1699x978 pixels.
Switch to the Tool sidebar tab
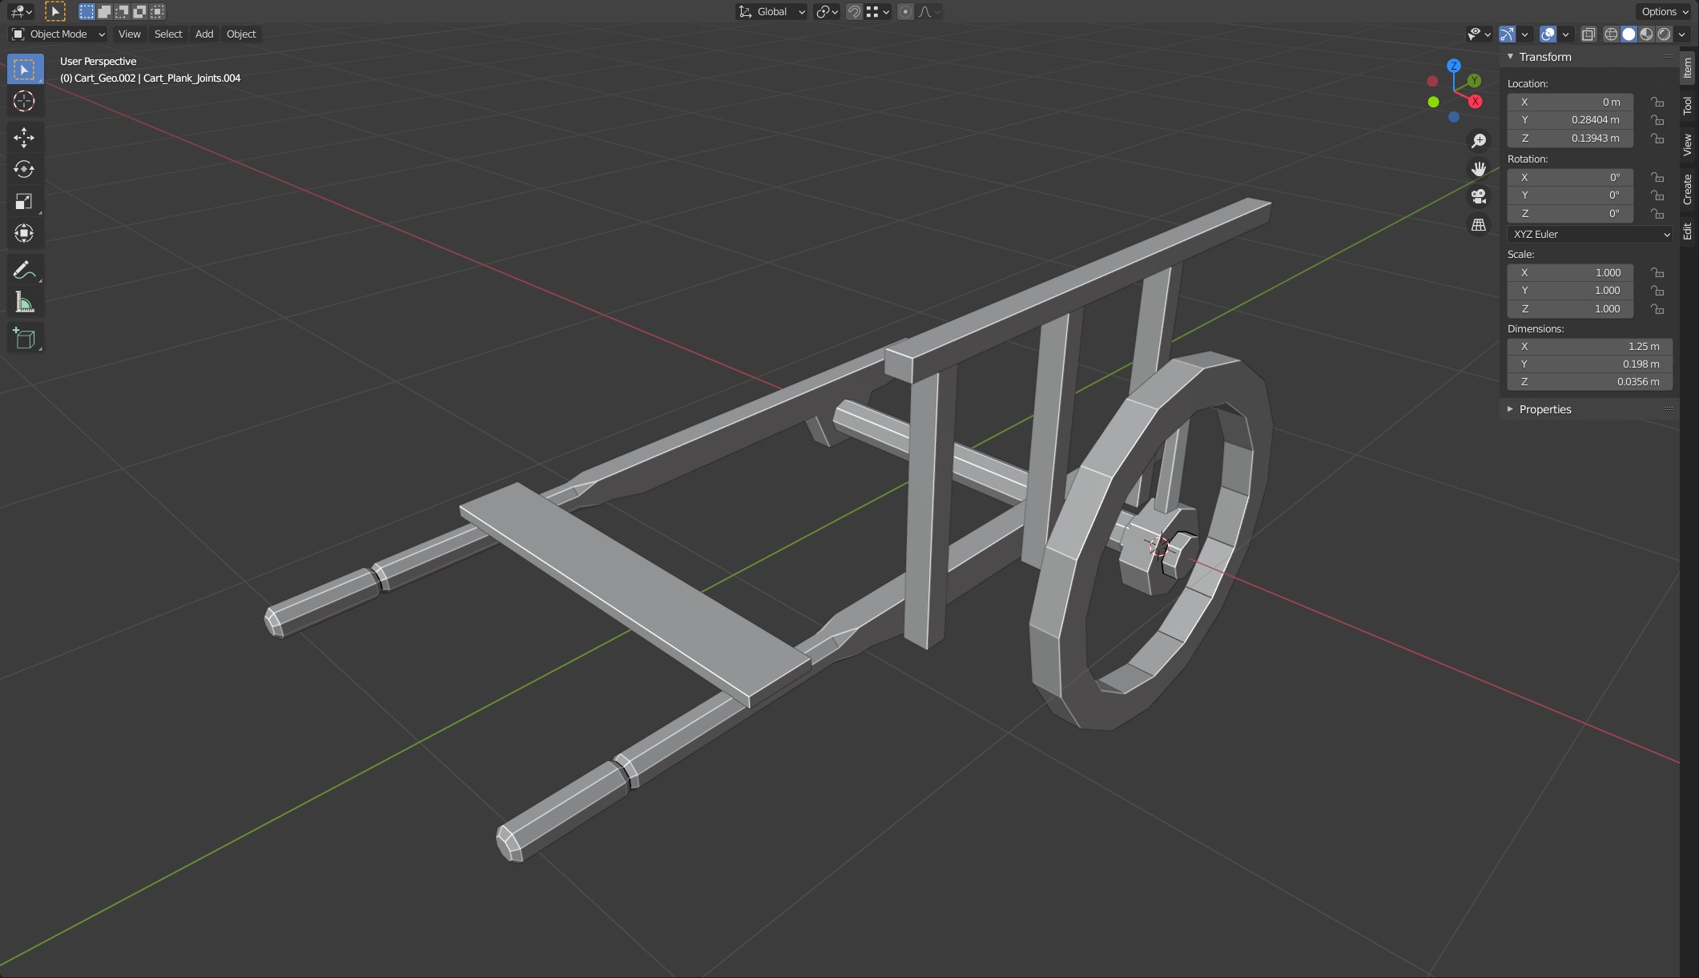[x=1687, y=105]
